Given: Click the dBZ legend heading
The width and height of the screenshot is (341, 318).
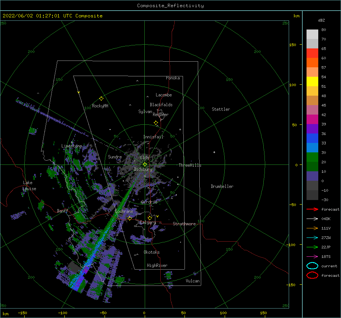Looking at the screenshot, I should pyautogui.click(x=321, y=20).
